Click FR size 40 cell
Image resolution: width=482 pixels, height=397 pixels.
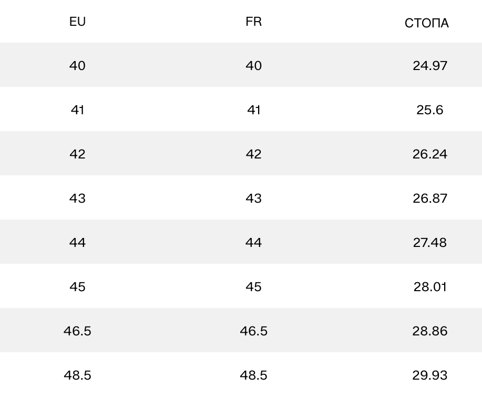pyautogui.click(x=253, y=66)
